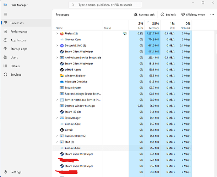Select the Windows Explorer process row

pos(122,76)
